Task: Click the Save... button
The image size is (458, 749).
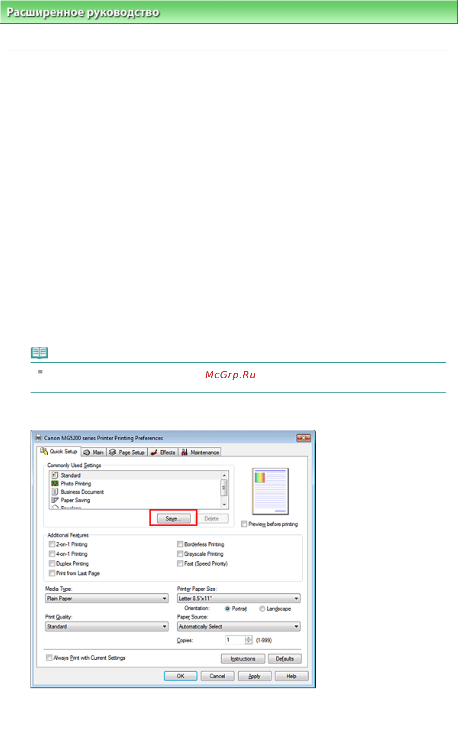Action: (174, 519)
